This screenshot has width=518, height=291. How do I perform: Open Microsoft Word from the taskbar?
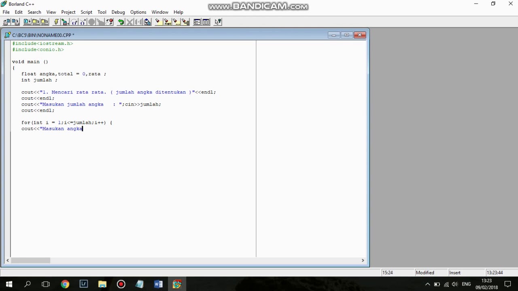tap(158, 284)
